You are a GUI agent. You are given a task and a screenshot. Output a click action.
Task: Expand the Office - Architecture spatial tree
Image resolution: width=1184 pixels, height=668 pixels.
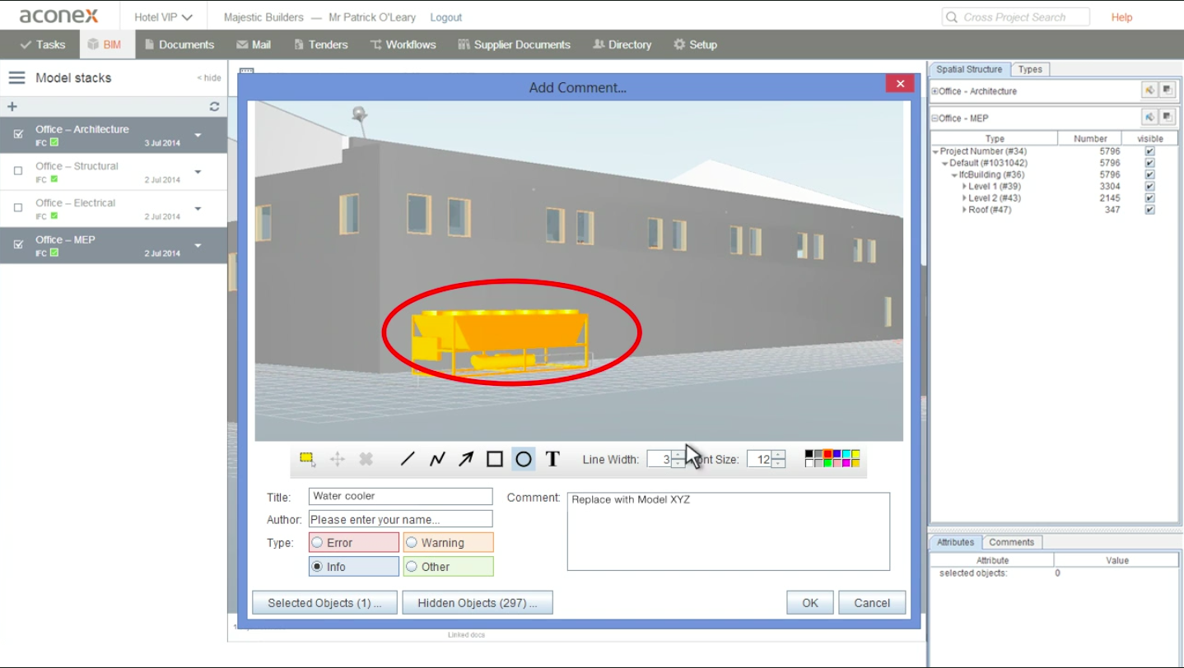[x=935, y=91]
